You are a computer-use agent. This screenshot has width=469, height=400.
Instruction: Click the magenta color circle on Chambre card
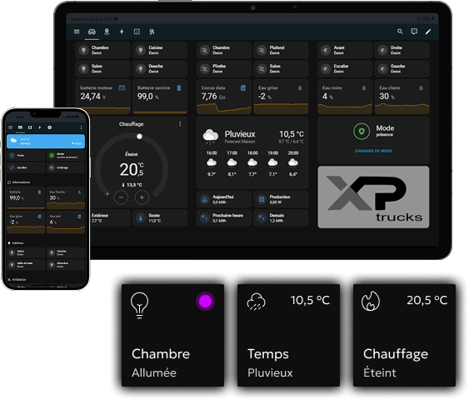(x=205, y=302)
